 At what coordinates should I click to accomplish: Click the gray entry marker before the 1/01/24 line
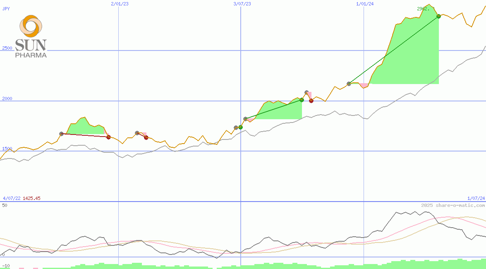click(x=349, y=84)
